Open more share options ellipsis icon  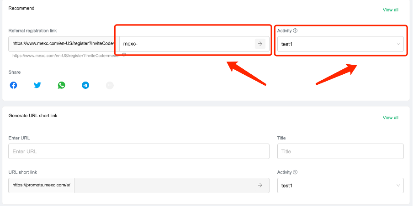[x=110, y=85]
